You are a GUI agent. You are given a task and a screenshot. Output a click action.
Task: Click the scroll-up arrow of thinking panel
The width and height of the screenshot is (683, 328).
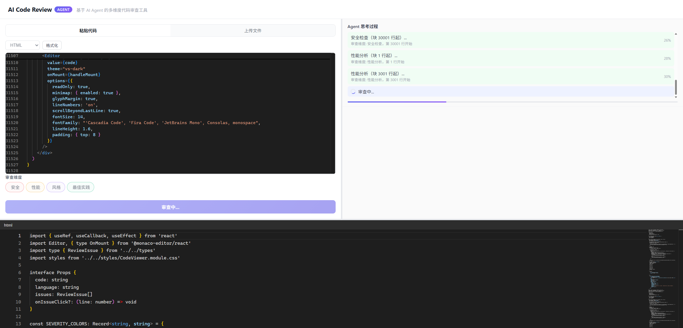[676, 34]
